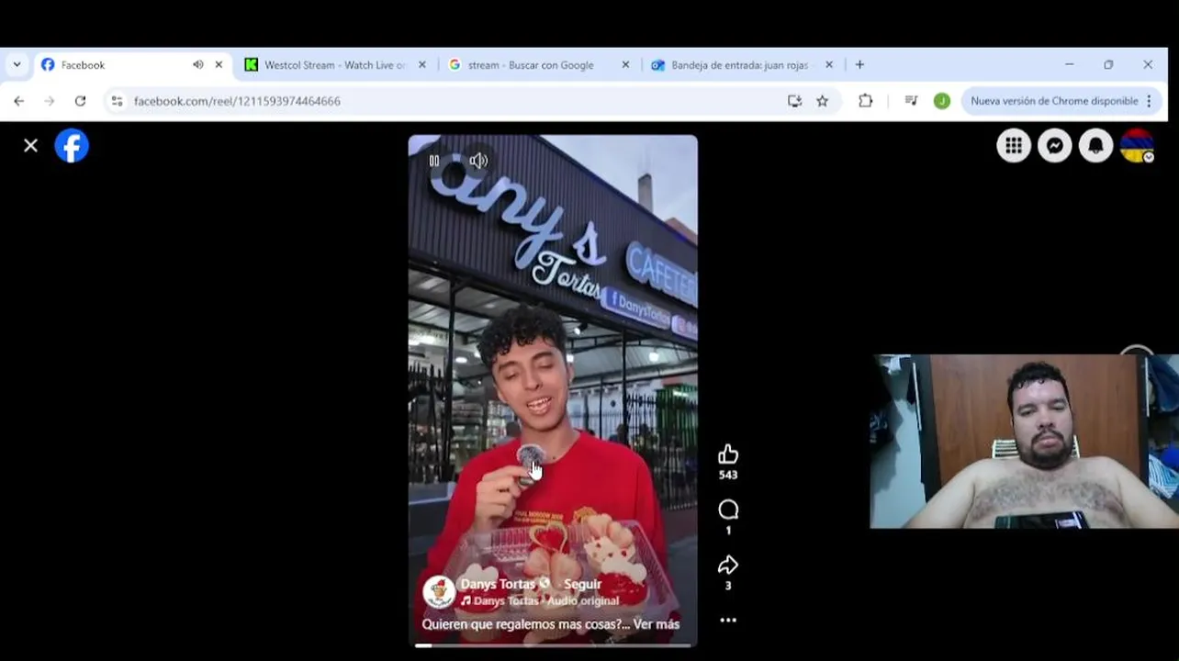Close the Facebook tab
1179x661 pixels.
(x=219, y=65)
